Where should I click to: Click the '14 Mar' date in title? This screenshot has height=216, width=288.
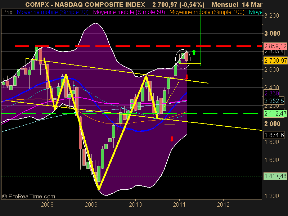252,4
